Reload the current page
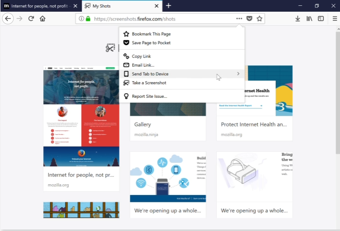Viewport: 340px width, 231px height. [31, 18]
